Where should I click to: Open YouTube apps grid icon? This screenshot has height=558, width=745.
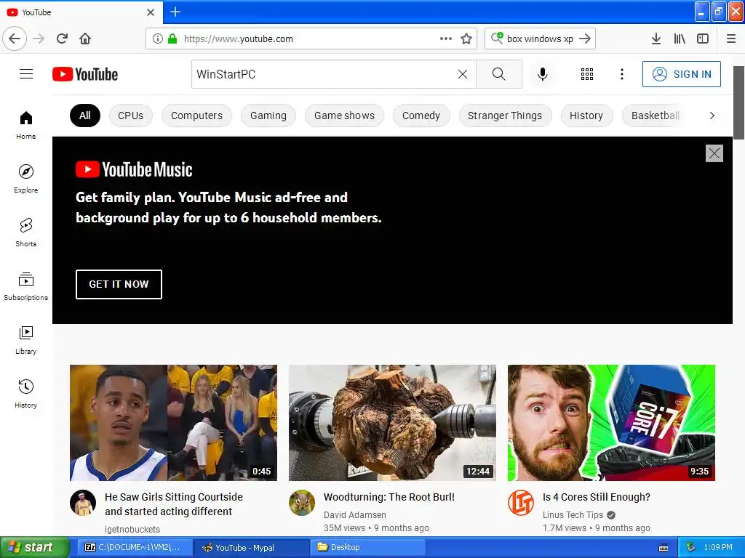pyautogui.click(x=587, y=74)
